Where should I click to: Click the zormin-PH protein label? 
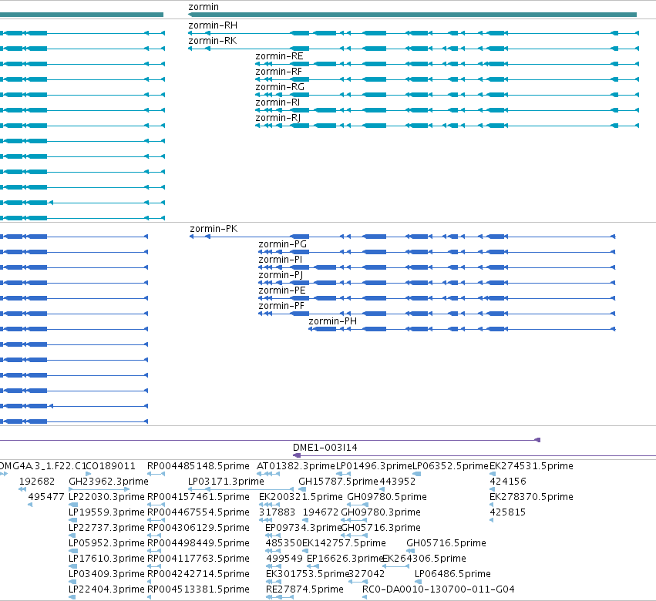point(332,321)
